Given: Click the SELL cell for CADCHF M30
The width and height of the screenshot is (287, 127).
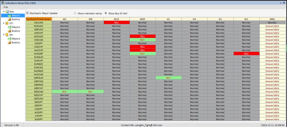Looking at the screenshot, I should pyautogui.click(x=143, y=47).
